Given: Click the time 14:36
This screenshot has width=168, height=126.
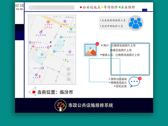Looking at the screenshot, I should coord(19,9).
